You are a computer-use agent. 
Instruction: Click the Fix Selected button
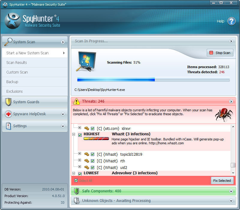222,181
